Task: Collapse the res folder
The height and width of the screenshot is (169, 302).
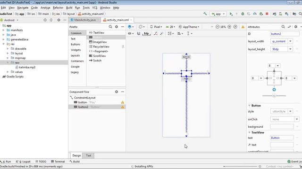Action: pos(3,44)
